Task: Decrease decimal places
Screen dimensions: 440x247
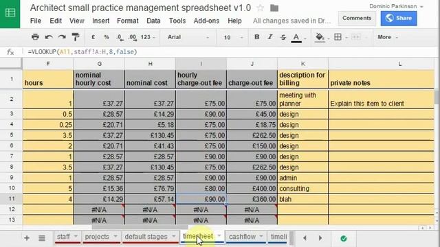Action: (x=120, y=37)
